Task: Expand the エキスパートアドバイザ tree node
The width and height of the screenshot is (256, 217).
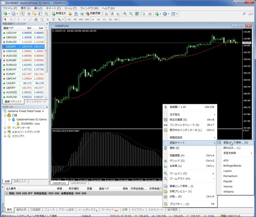Action: tap(5, 132)
